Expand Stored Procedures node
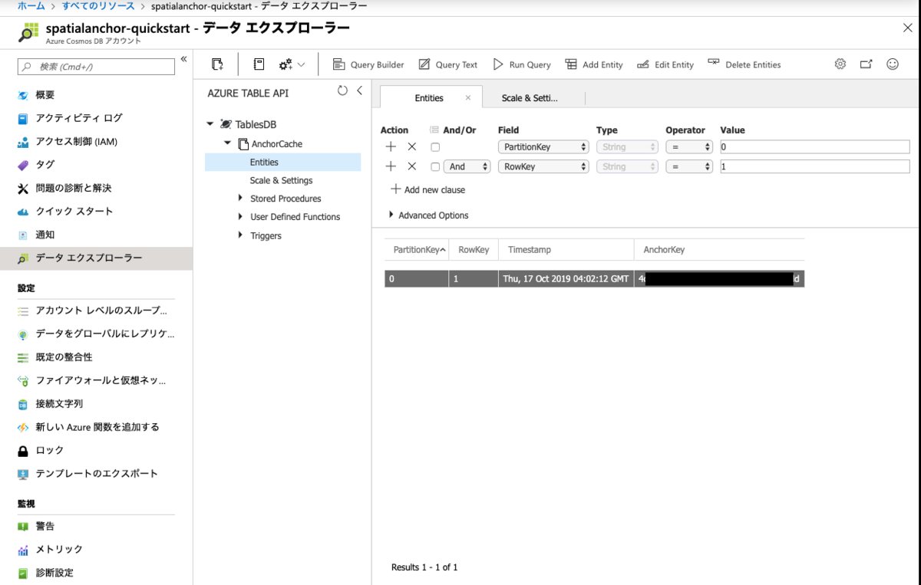This screenshot has height=585, width=921. pos(241,199)
